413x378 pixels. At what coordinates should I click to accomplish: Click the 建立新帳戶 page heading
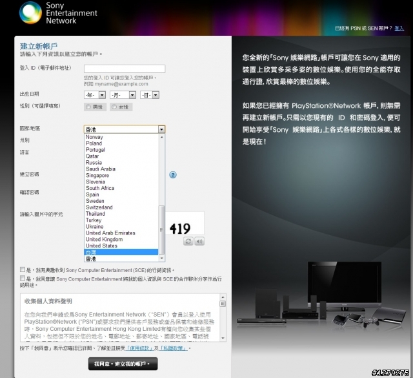(39, 46)
